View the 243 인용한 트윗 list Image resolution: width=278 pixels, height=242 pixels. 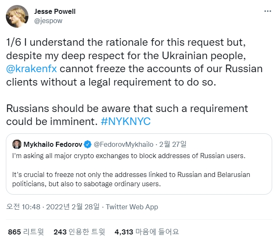point(79,231)
